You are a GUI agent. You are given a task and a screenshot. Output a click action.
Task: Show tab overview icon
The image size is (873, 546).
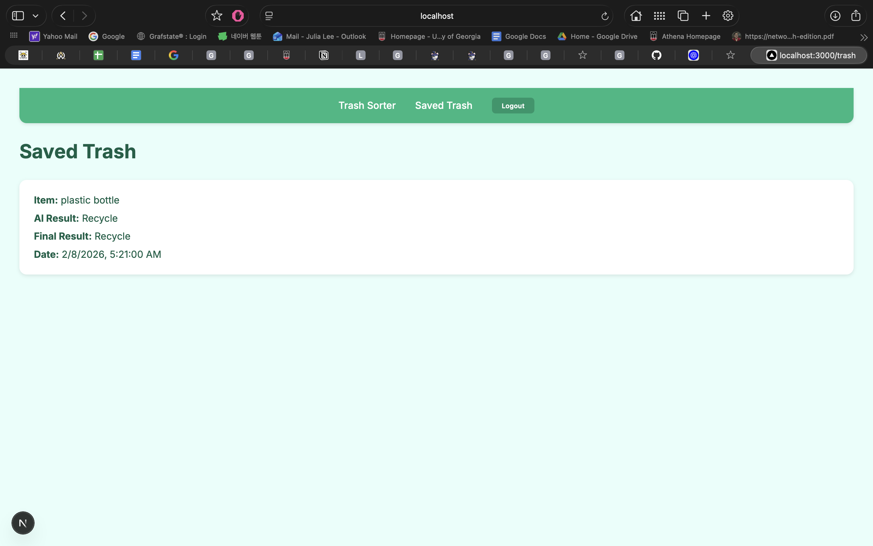[x=683, y=16]
